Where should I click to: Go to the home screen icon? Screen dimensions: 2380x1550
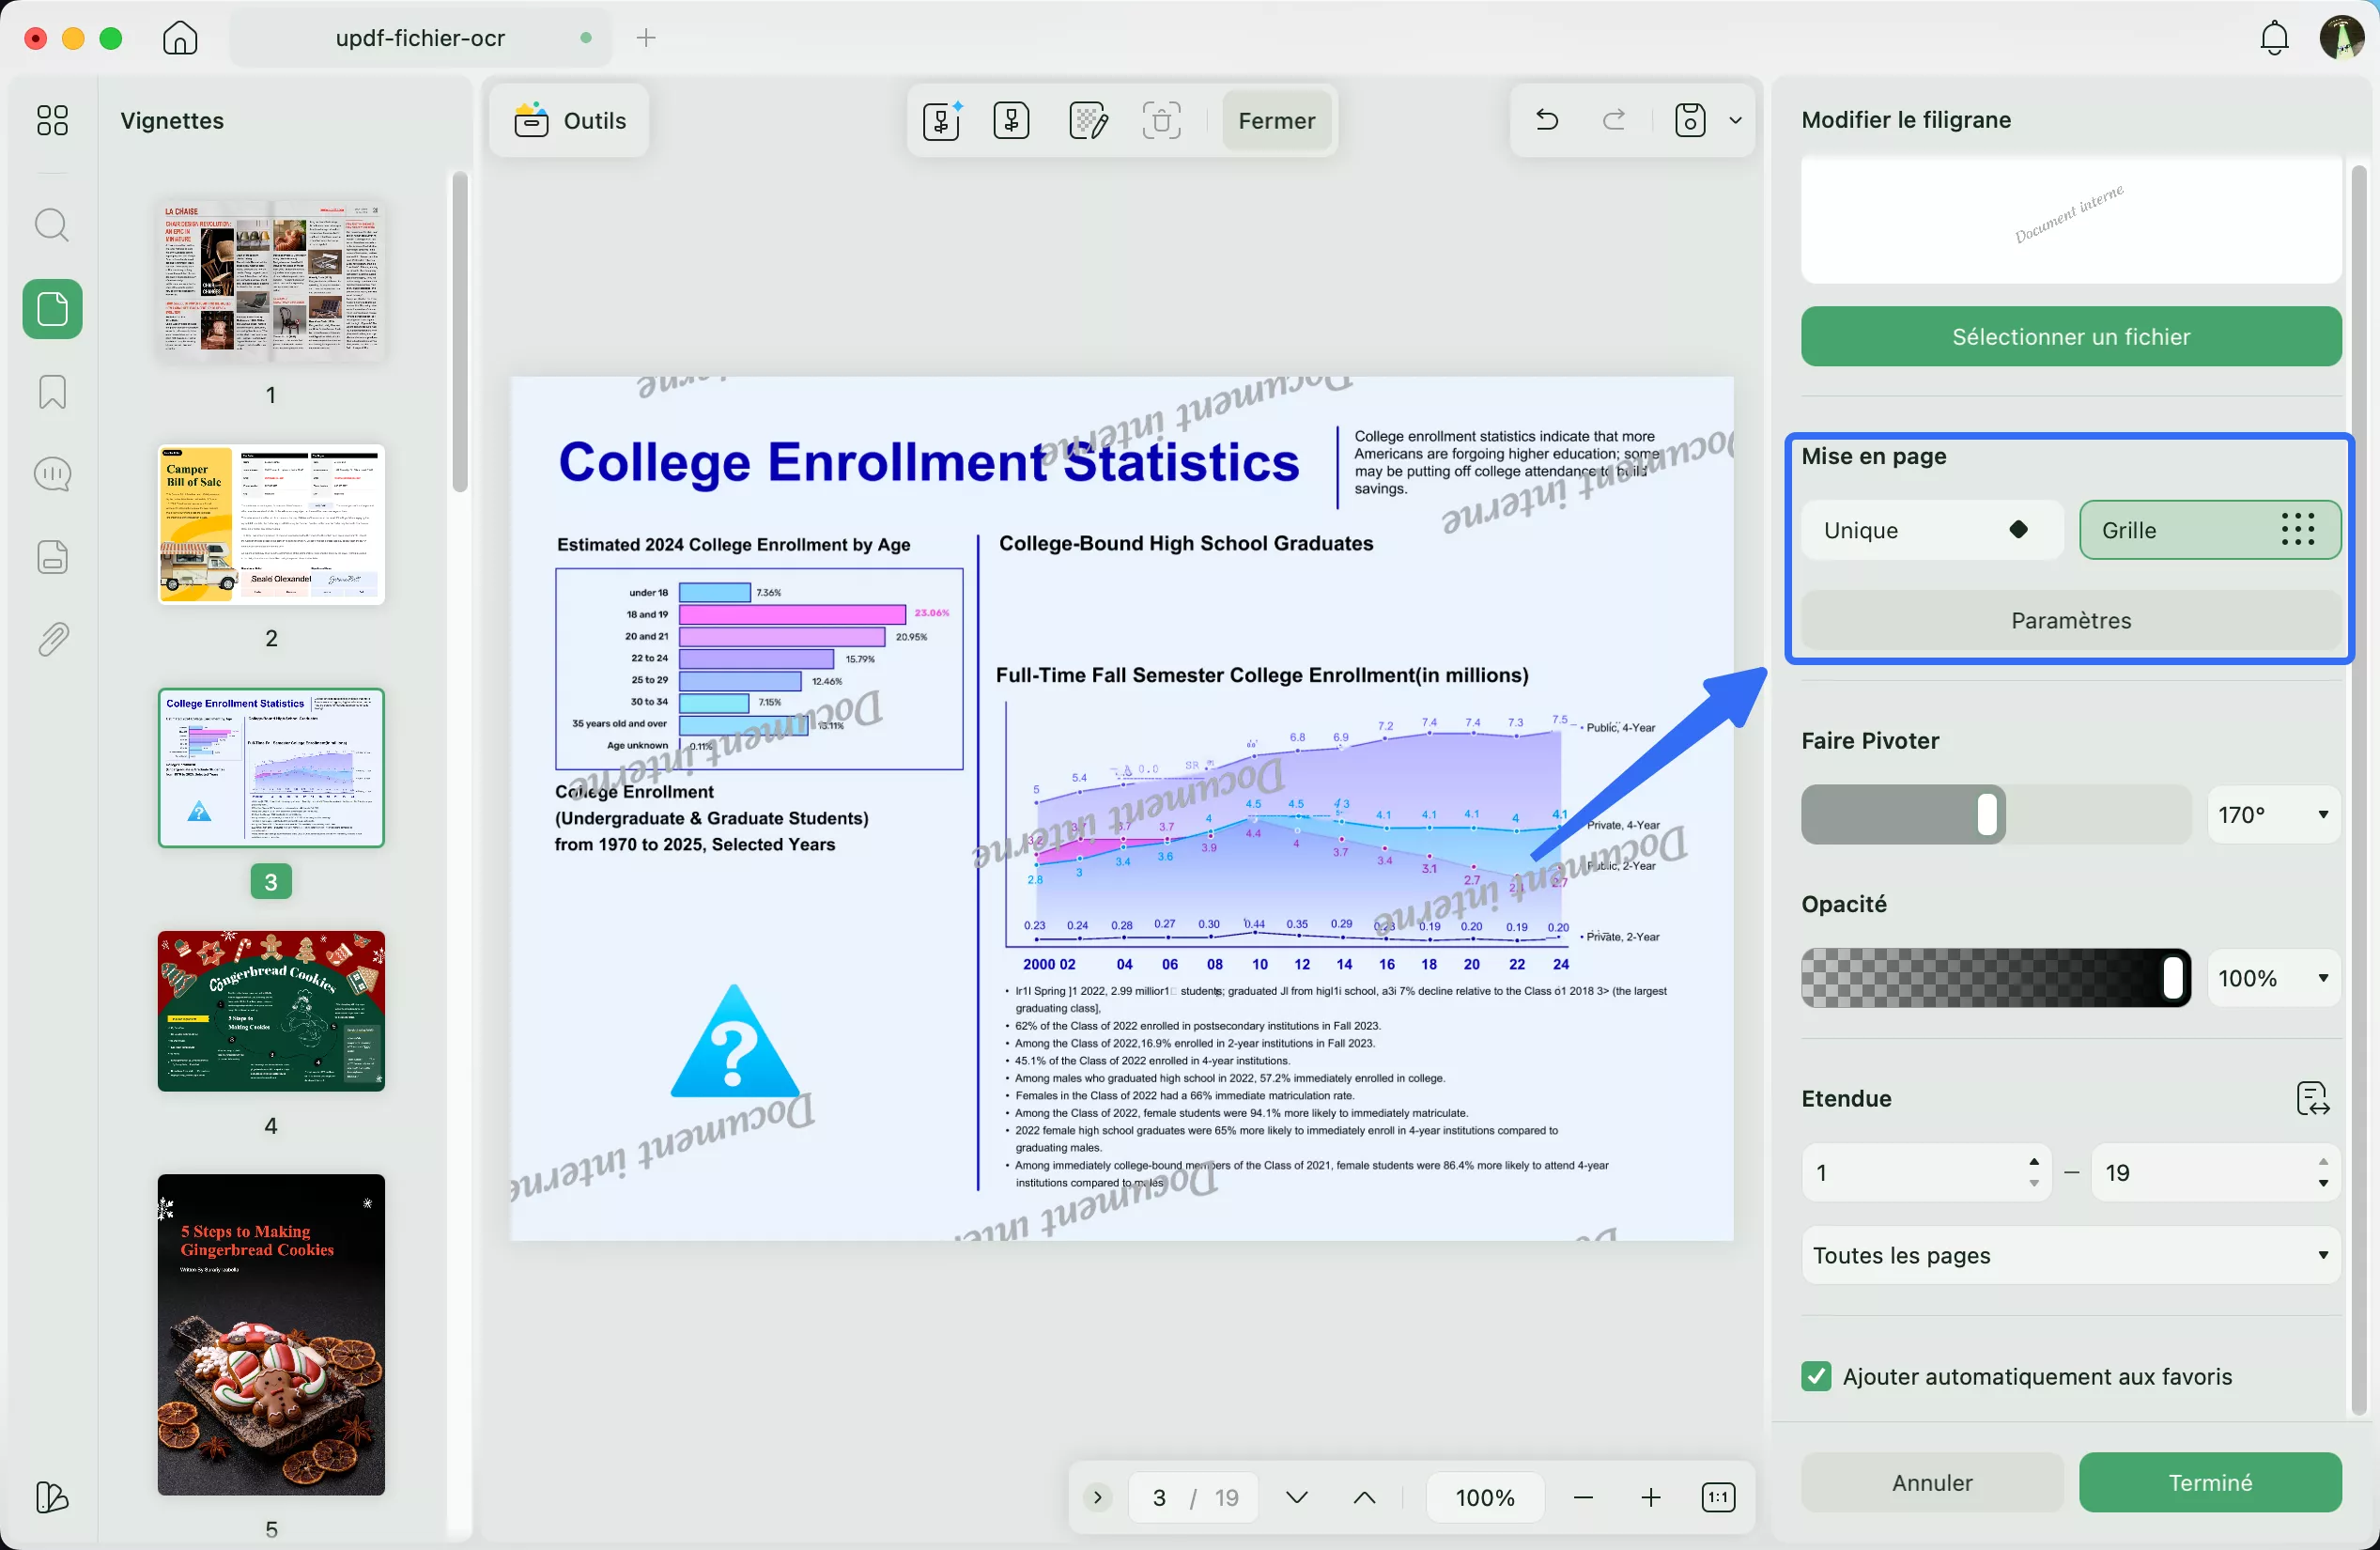(x=180, y=38)
